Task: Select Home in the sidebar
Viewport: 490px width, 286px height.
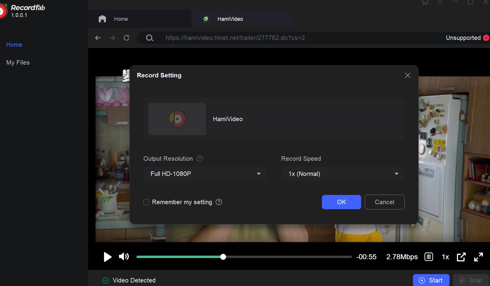Action: click(x=14, y=45)
